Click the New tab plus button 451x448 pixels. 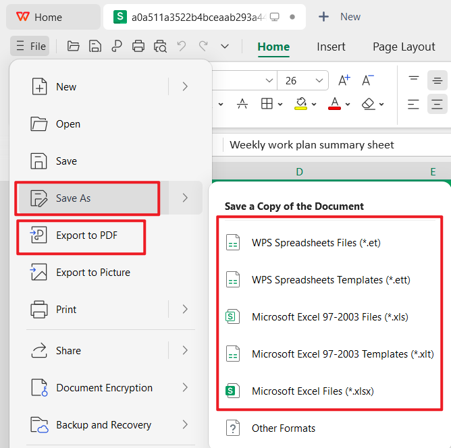(x=323, y=17)
